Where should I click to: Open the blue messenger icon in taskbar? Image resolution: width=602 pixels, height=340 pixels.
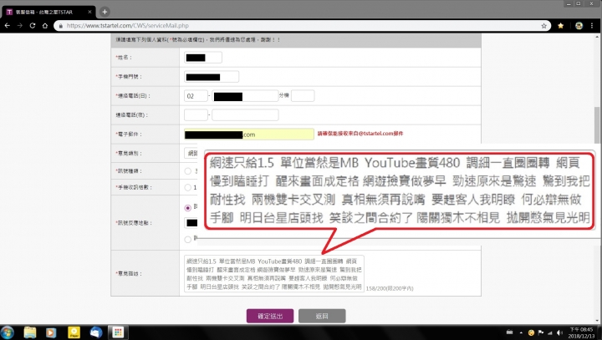(95, 332)
